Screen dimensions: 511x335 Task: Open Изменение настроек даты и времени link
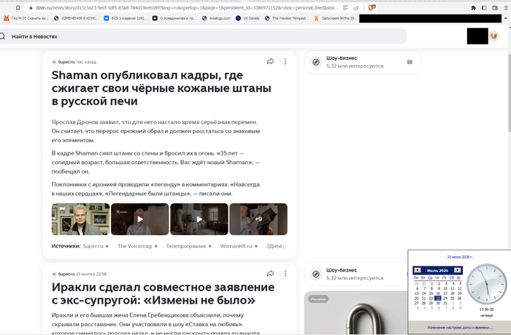click(460, 328)
